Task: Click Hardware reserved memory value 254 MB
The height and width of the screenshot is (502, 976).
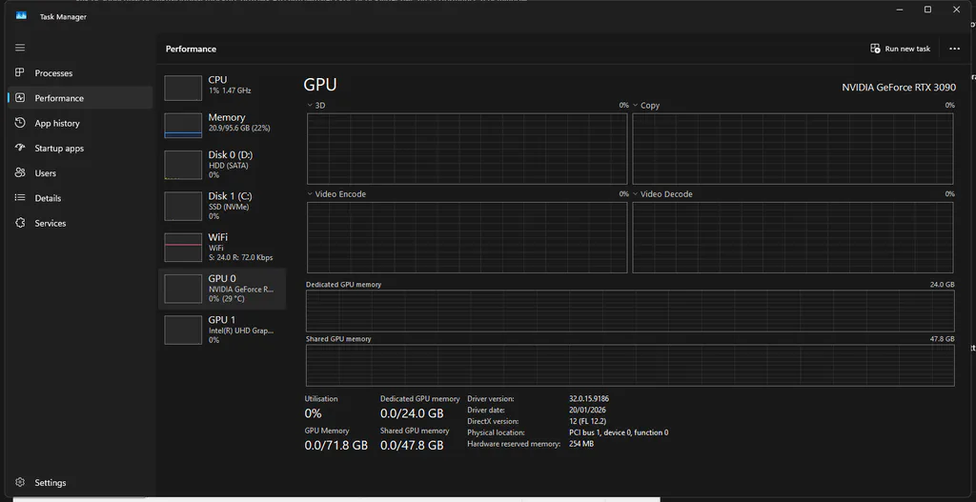Action: 581,444
